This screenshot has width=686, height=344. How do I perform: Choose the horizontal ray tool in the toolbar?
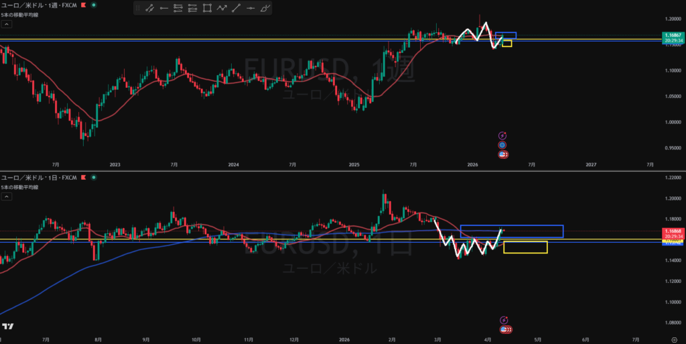pos(163,8)
